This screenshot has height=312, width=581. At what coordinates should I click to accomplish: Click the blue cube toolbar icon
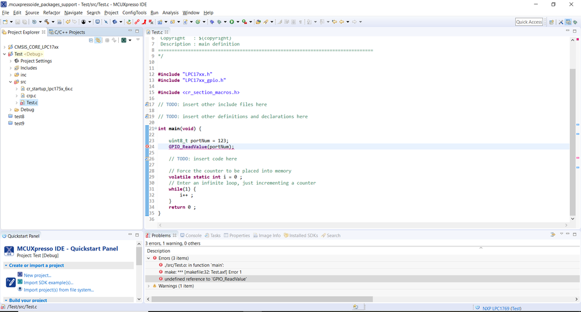click(x=115, y=22)
